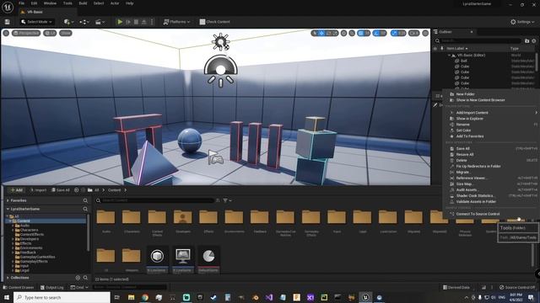Maximize or restore the viewport layout
Image resolution: width=540 pixels, height=303 pixels.
(425, 33)
